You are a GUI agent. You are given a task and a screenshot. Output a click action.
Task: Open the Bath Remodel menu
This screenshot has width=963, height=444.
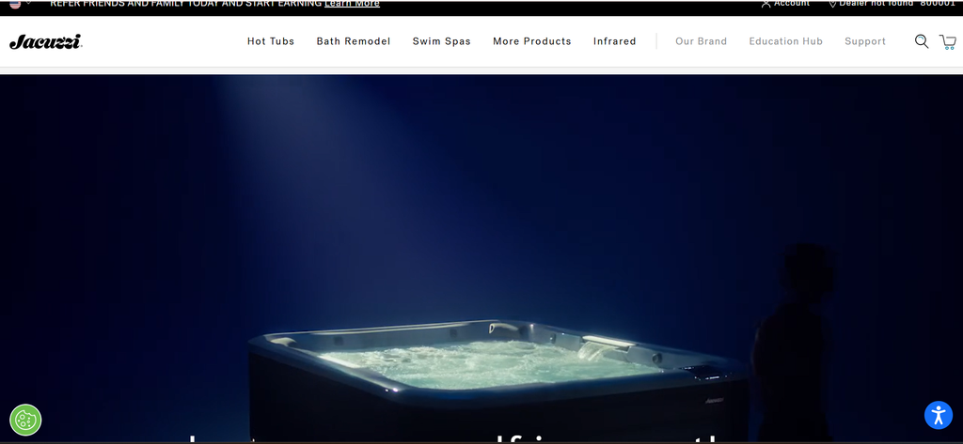pyautogui.click(x=354, y=41)
